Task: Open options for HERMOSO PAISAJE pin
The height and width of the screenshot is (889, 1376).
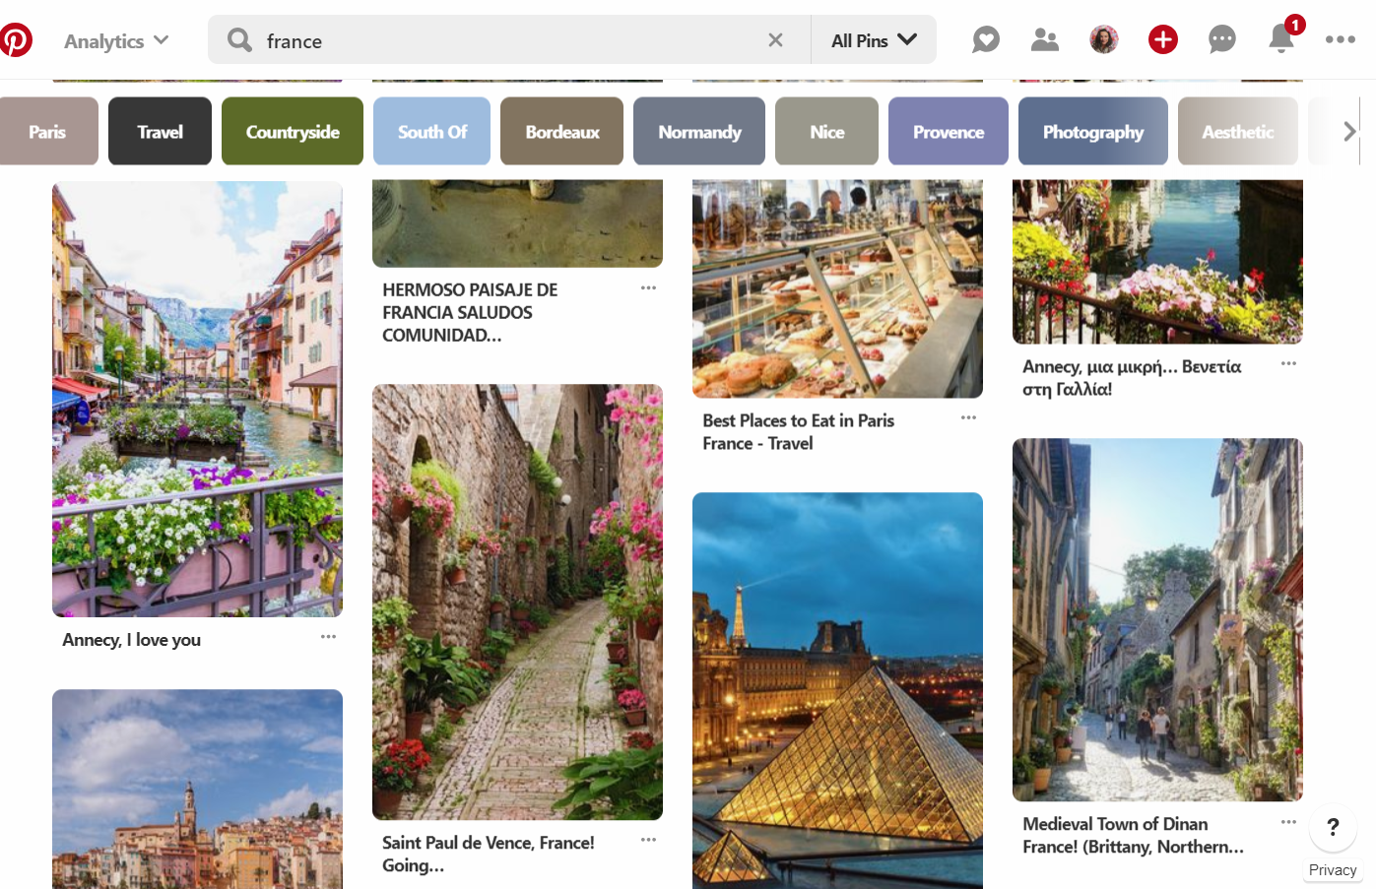Action: pyautogui.click(x=648, y=288)
